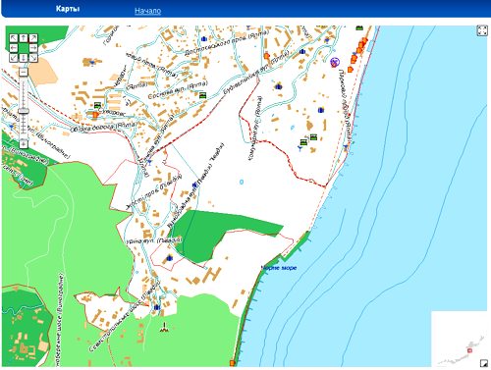Select the green hotel icon at the top coastal edge
The height and width of the screenshot is (370, 491).
[x=359, y=27]
